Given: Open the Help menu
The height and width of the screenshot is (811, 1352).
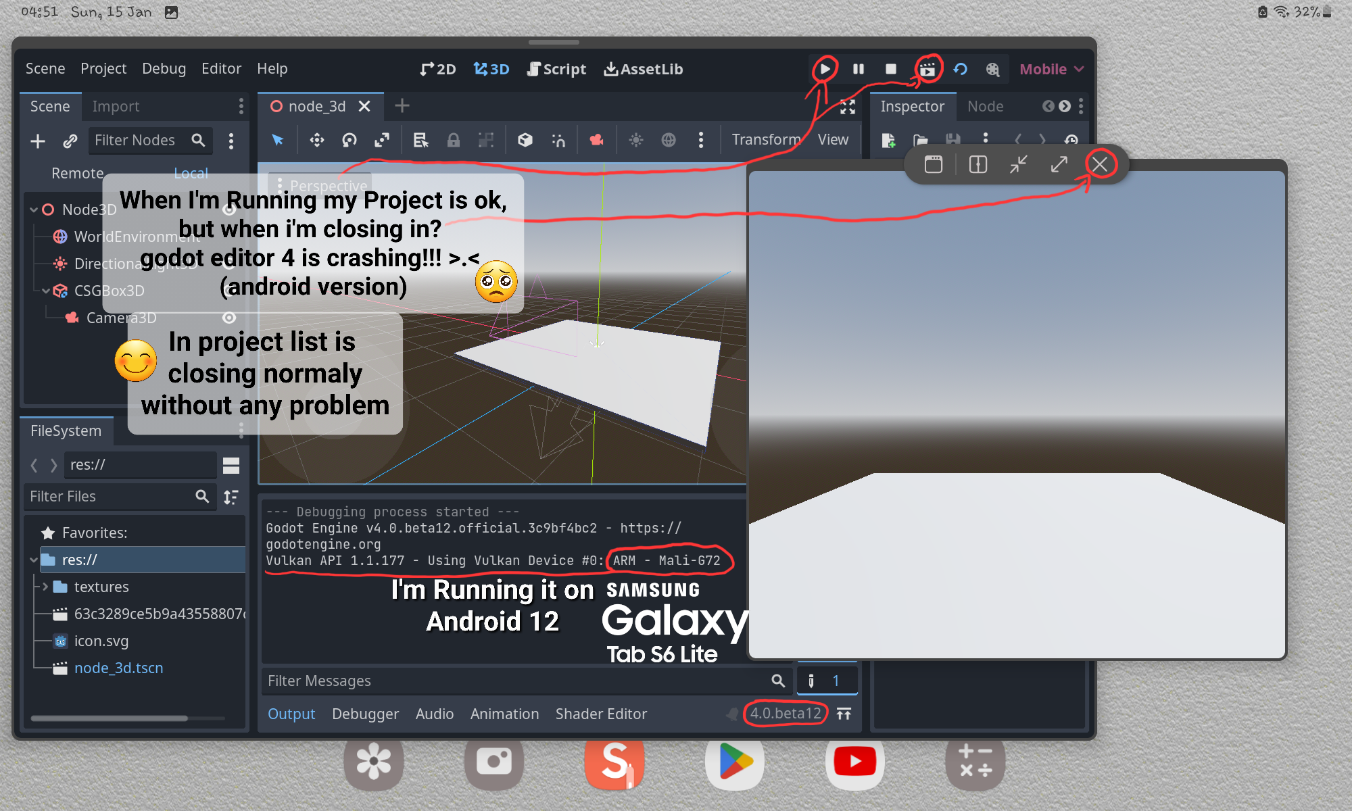Looking at the screenshot, I should pyautogui.click(x=272, y=68).
